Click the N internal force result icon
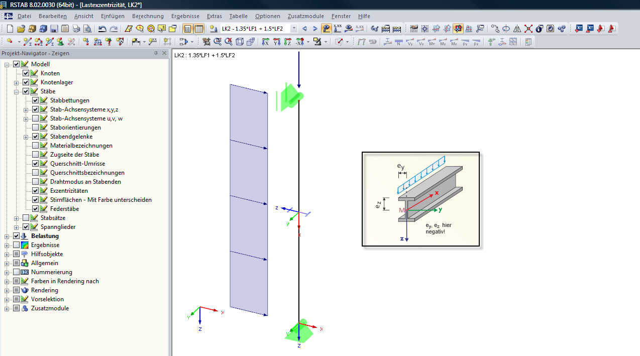 399,42
